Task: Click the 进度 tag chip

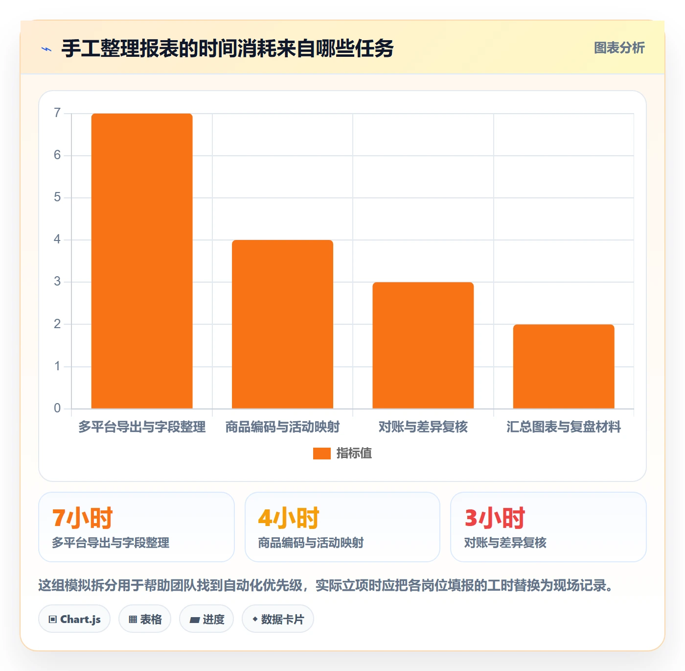Action: (206, 619)
